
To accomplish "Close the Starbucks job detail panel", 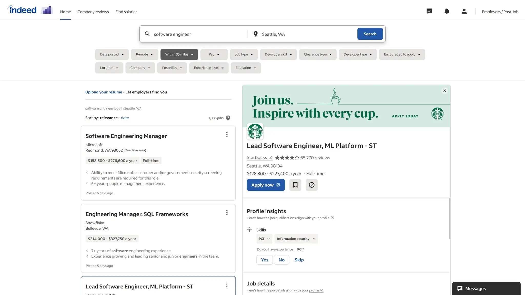I will [445, 91].
